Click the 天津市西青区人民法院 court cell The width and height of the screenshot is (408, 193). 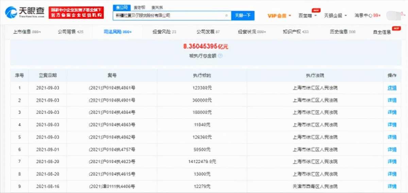(x=314, y=186)
